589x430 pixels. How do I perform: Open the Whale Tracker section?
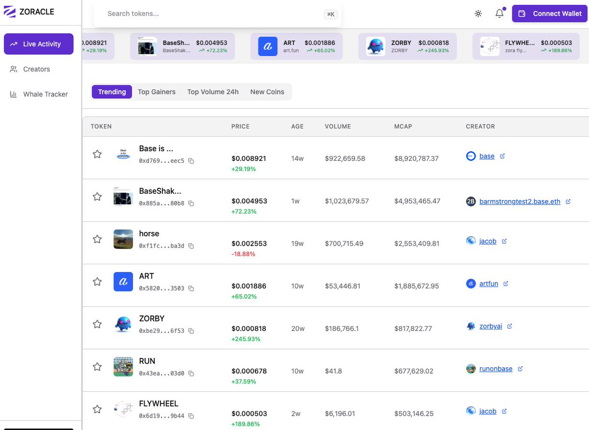[39, 94]
